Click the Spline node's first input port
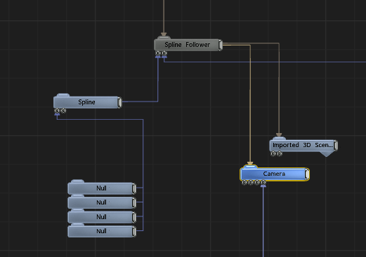The height and width of the screenshot is (257, 366). point(57,111)
